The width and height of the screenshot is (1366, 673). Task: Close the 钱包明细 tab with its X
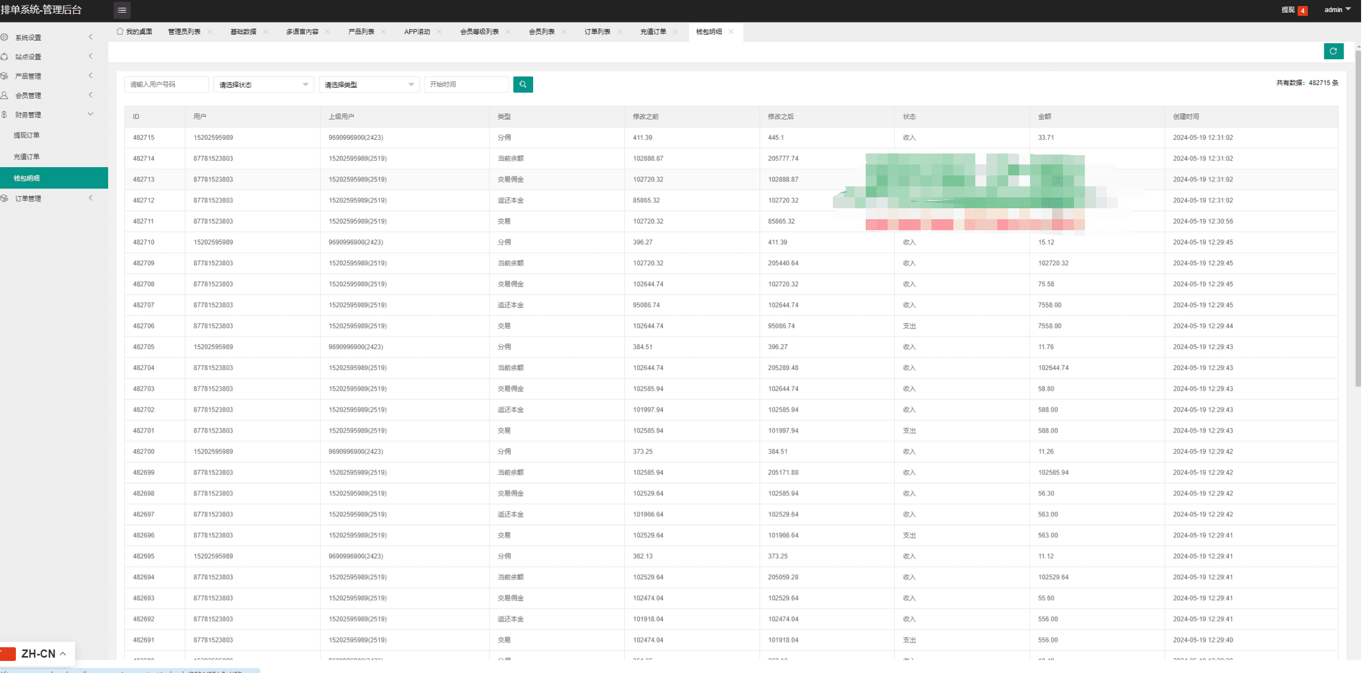click(730, 32)
